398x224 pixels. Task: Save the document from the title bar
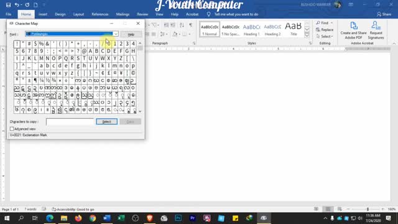coord(8,5)
